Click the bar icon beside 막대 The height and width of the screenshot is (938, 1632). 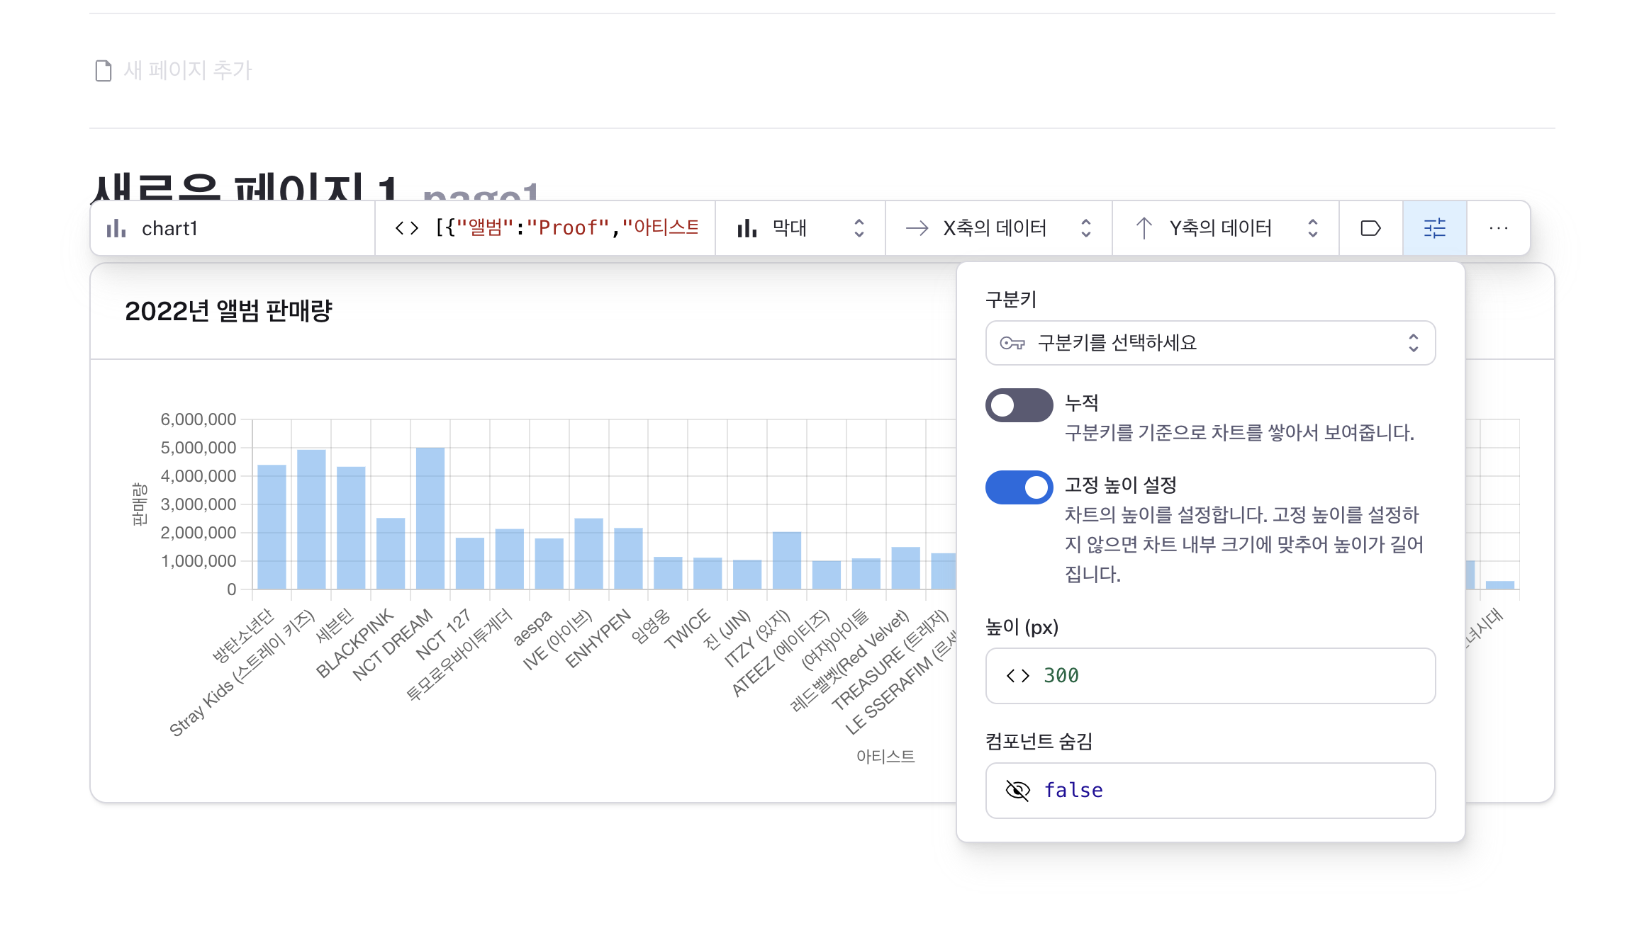[747, 228]
